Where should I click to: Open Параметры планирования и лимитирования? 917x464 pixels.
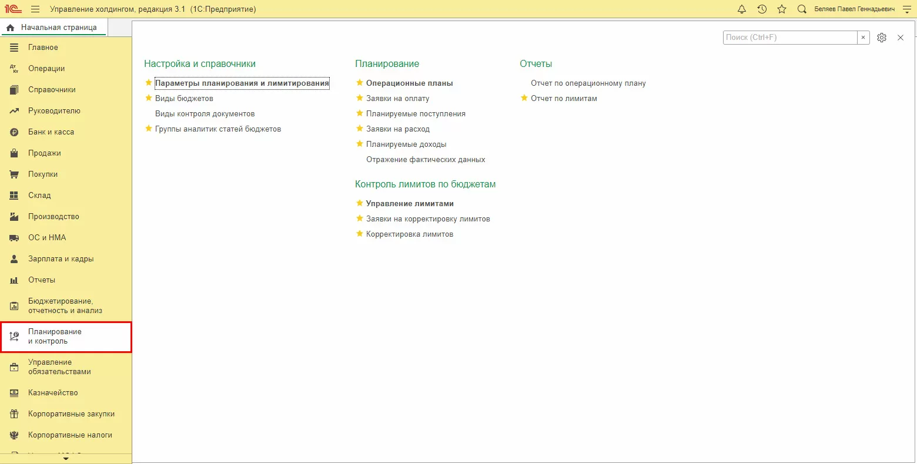coord(242,83)
